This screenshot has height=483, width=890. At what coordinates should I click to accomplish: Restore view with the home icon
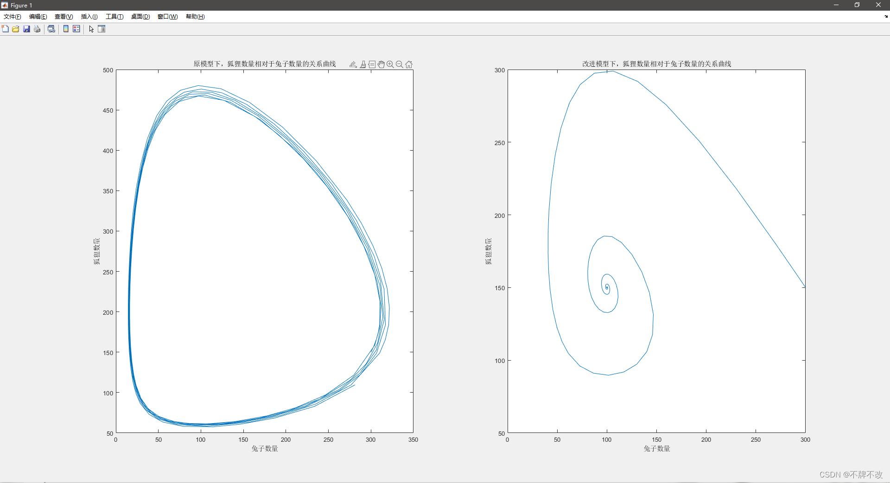click(409, 64)
